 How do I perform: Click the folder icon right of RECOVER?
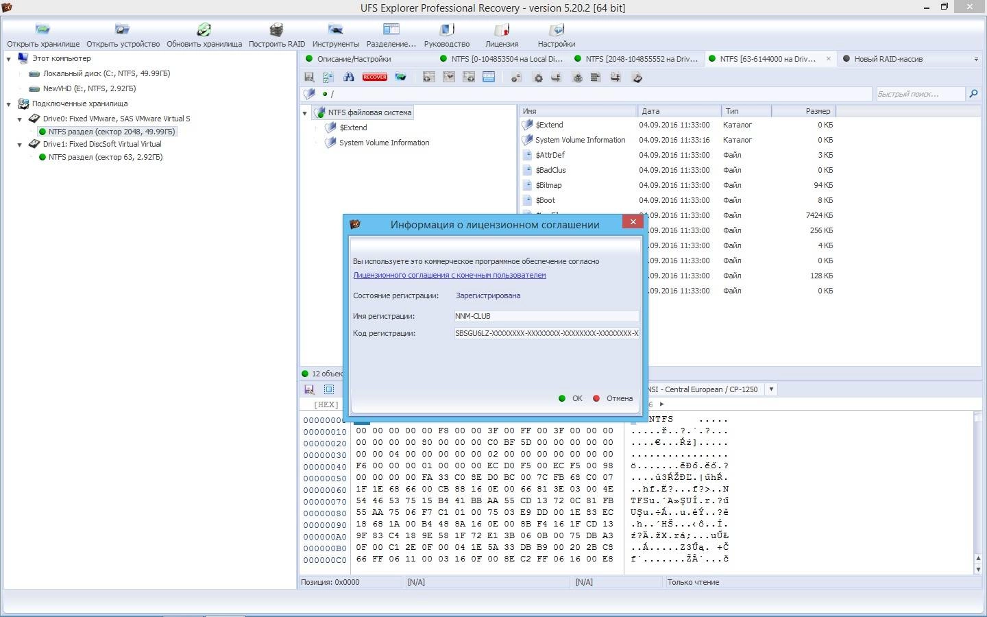coord(400,77)
